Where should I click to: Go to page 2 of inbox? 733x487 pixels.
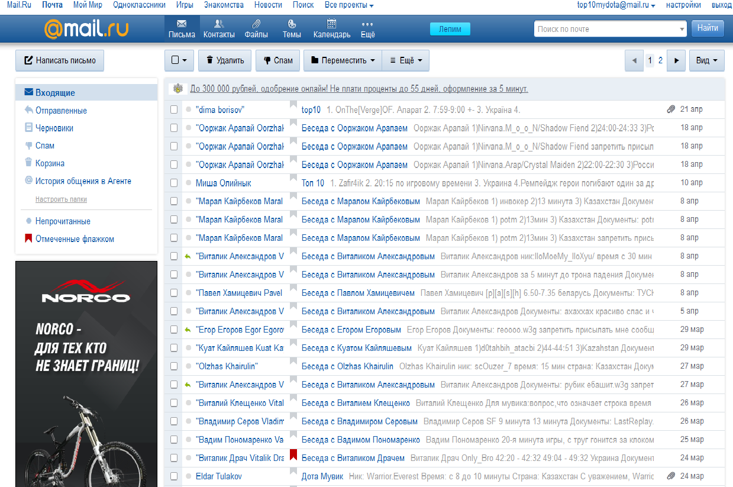(660, 60)
